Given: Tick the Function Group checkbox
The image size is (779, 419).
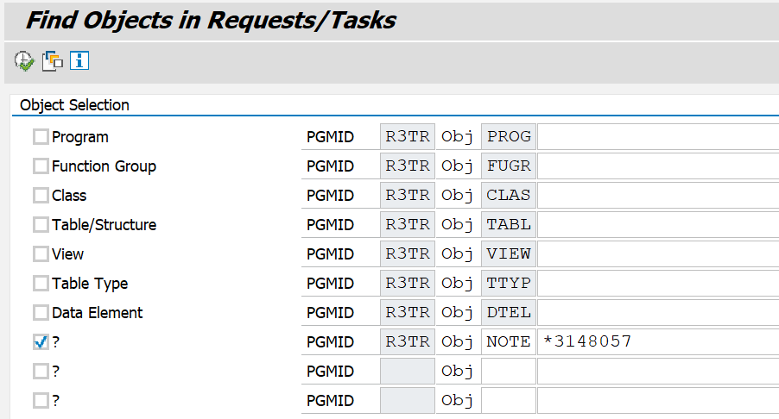Looking at the screenshot, I should [41, 166].
